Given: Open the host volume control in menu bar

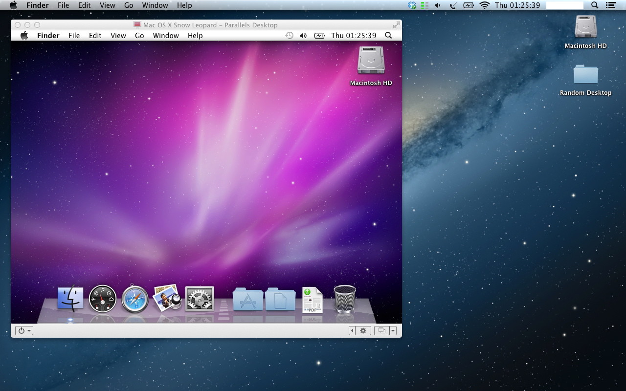Looking at the screenshot, I should pyautogui.click(x=437, y=5).
